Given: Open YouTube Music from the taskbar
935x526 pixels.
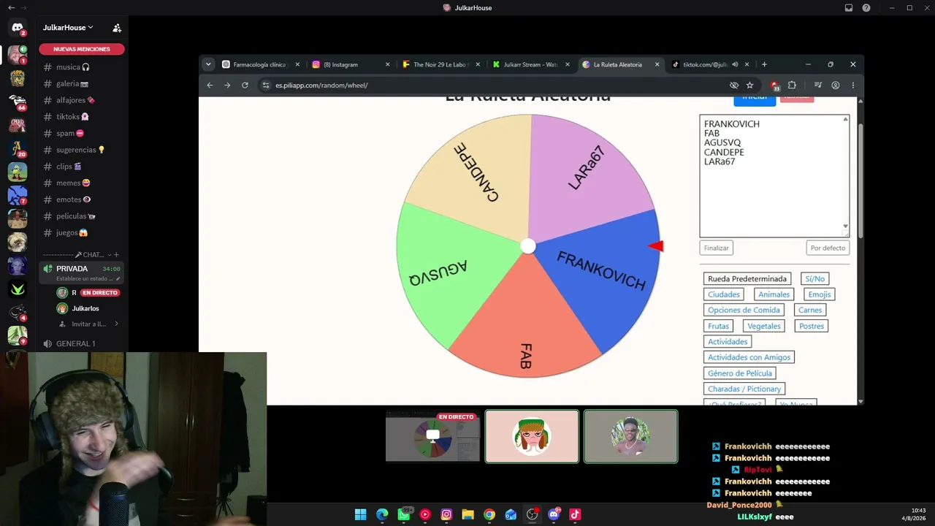Looking at the screenshot, I should [425, 514].
